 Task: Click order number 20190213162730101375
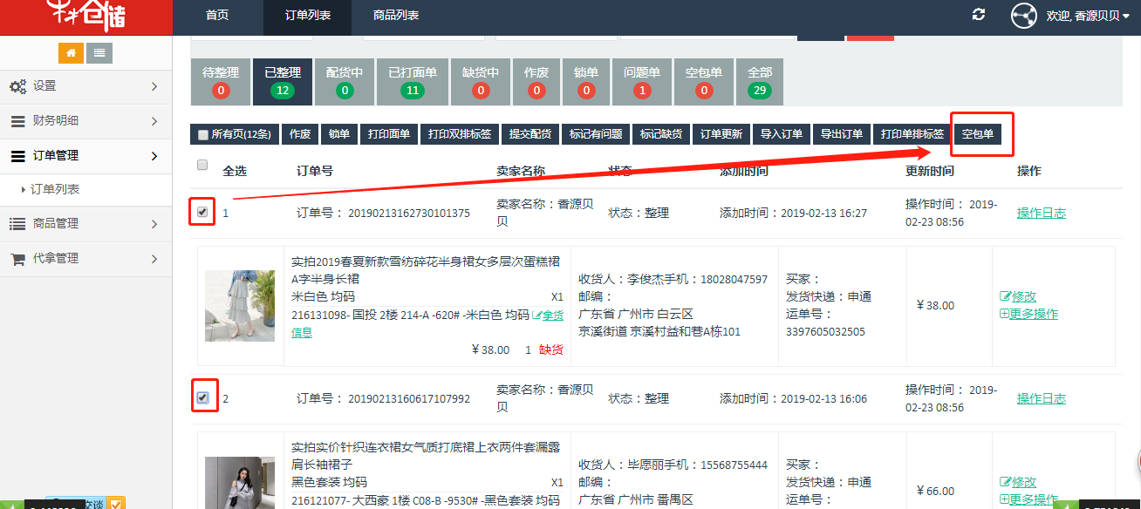pos(409,213)
